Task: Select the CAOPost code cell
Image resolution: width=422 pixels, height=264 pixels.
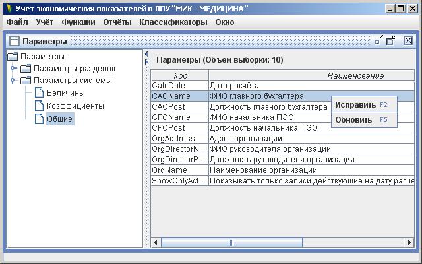Action: (x=180, y=107)
